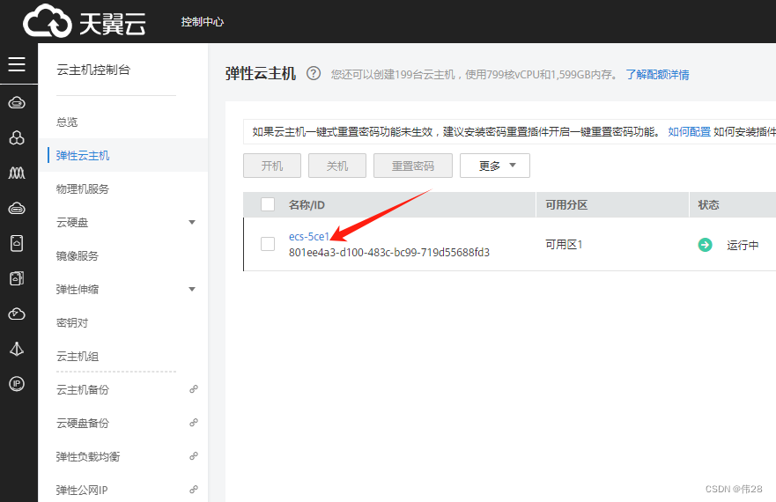Click link icon beside 弹性公网IP
Screen dimensions: 776x502
pos(194,490)
